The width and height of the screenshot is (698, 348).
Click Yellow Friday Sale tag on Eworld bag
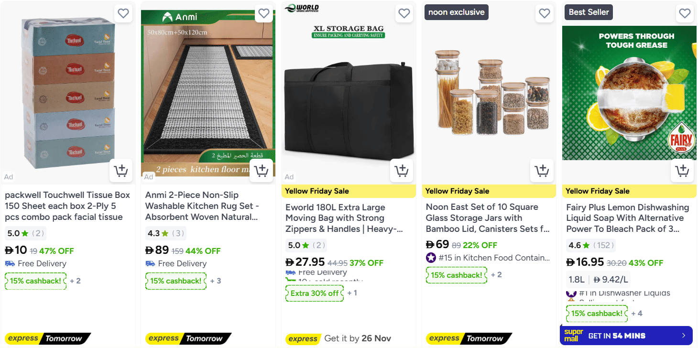tap(317, 191)
